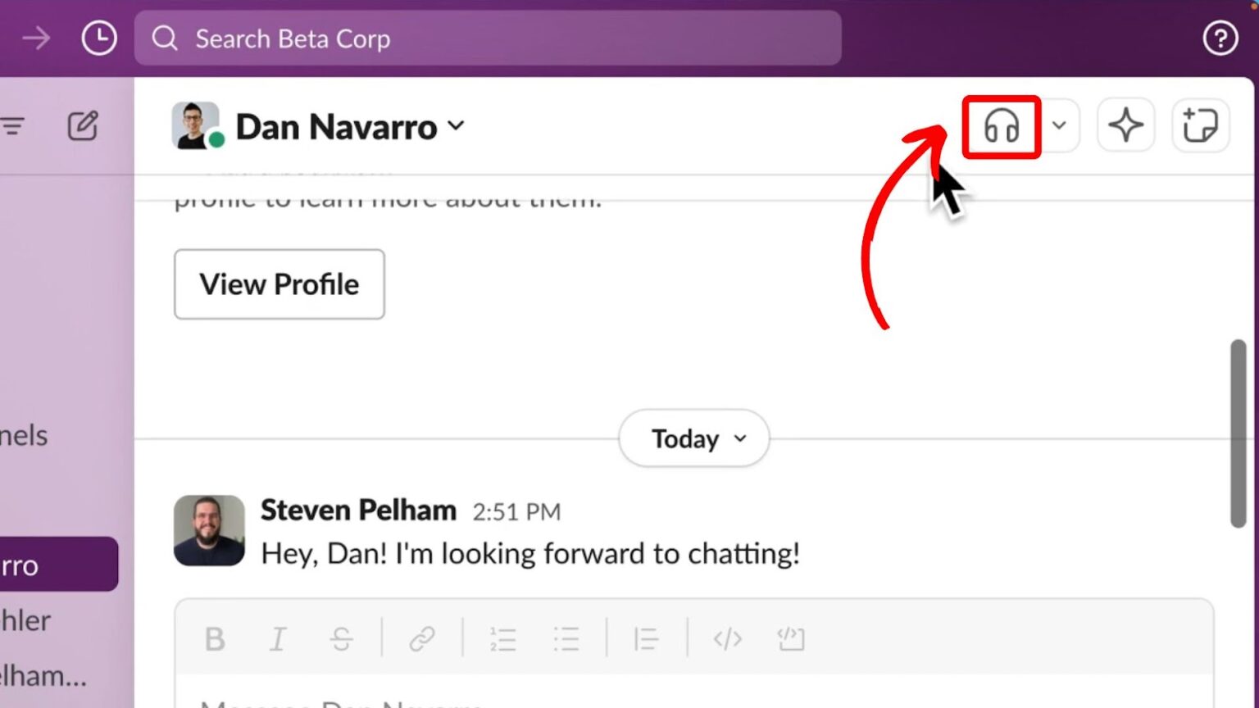The image size is (1259, 708).
Task: Click the message input field
Action: [574, 701]
